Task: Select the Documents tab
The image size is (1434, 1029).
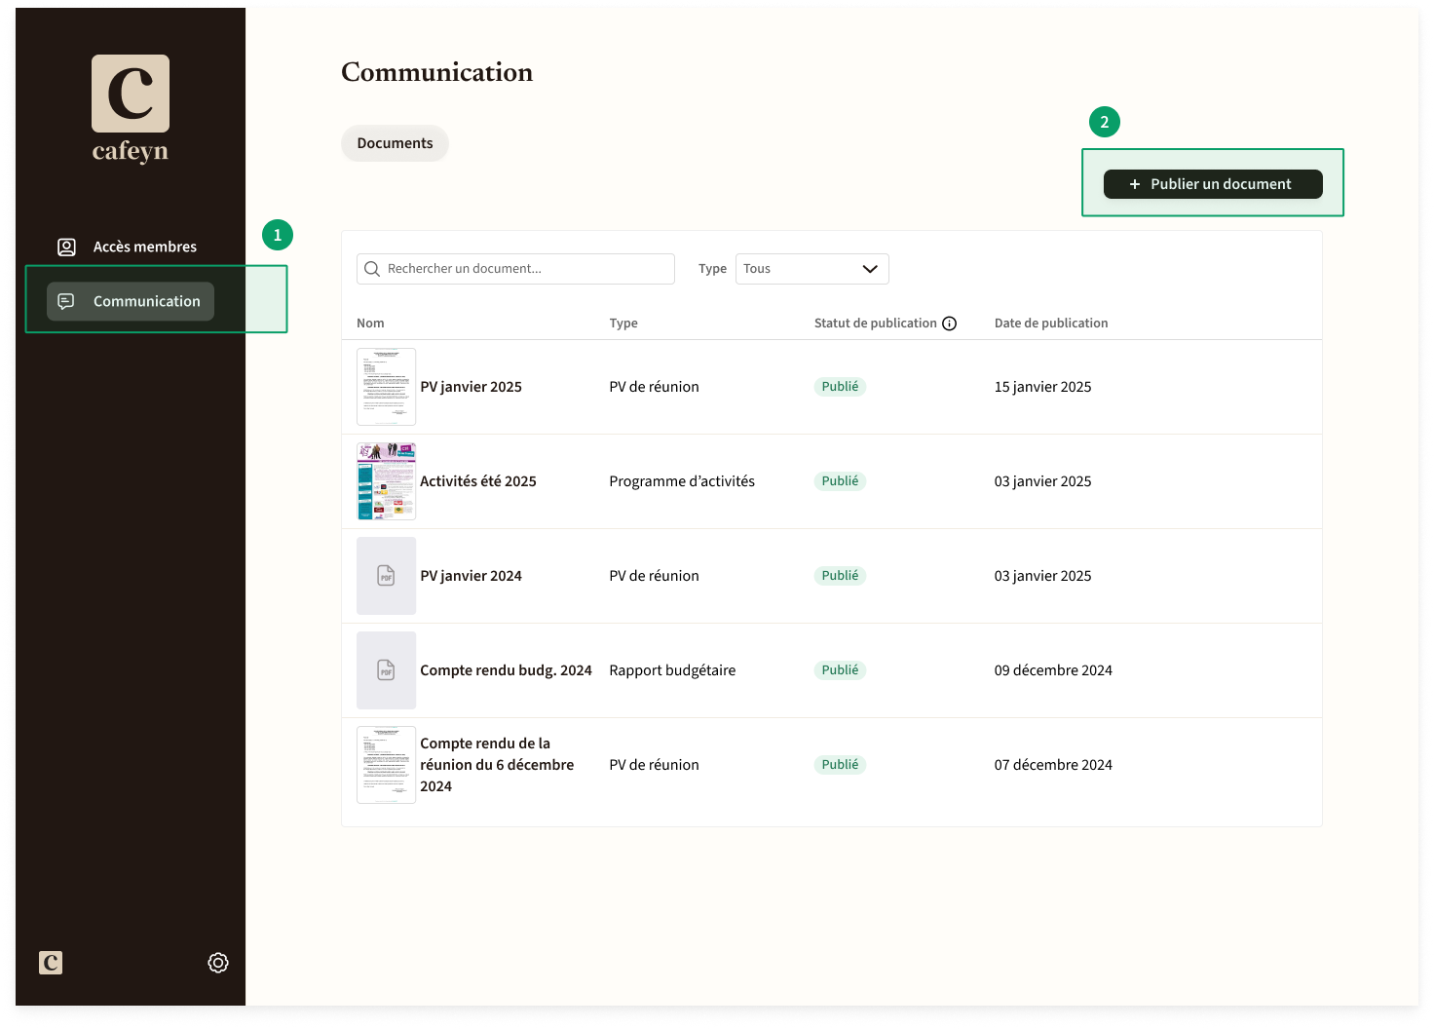Action: [395, 143]
